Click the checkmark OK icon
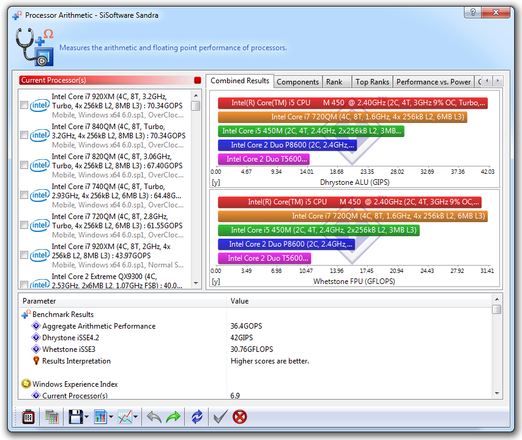522x440 pixels. [x=220, y=417]
